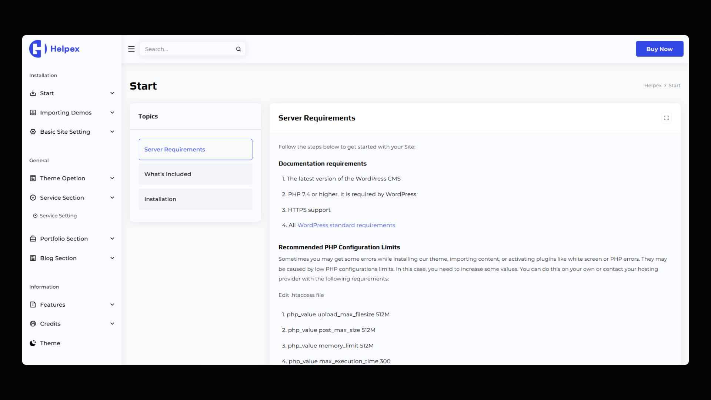Collapse the Service Section chevron

[x=112, y=198]
